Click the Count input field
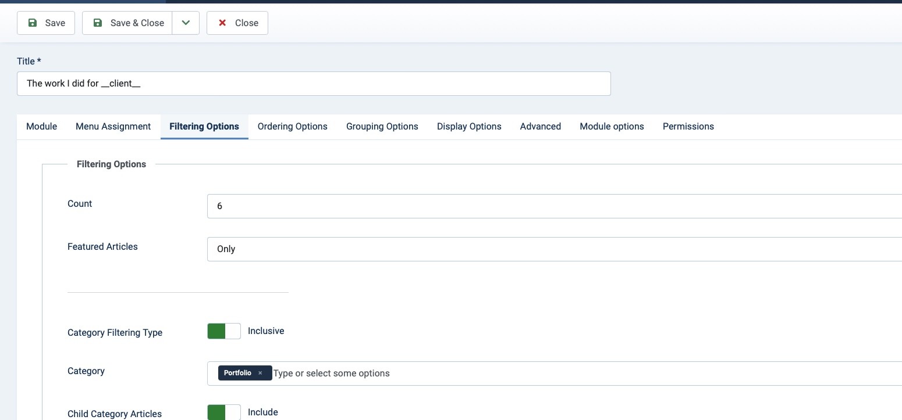This screenshot has height=420, width=902. pos(553,206)
